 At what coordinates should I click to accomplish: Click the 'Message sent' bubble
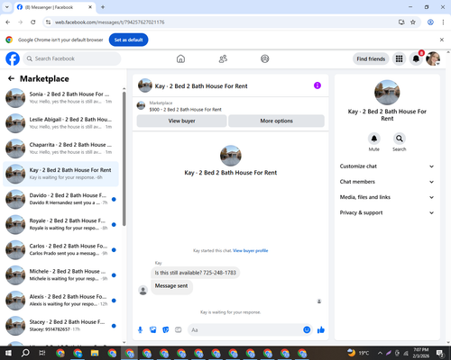[x=171, y=286]
